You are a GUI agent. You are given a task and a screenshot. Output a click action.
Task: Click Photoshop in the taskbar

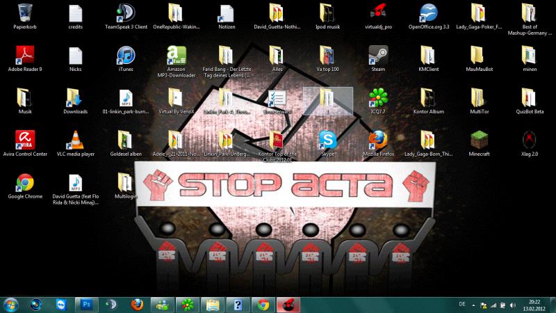(87, 305)
